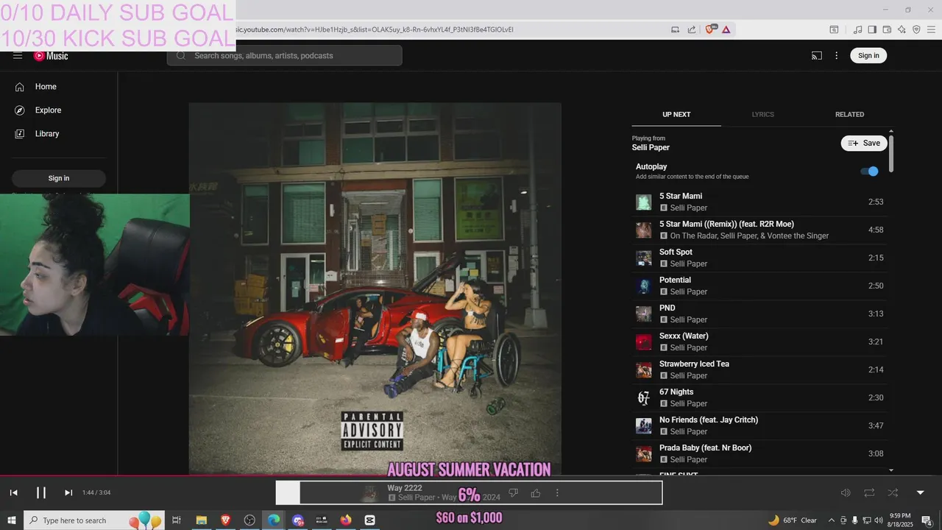Turn off the Autoplay switch

(869, 172)
